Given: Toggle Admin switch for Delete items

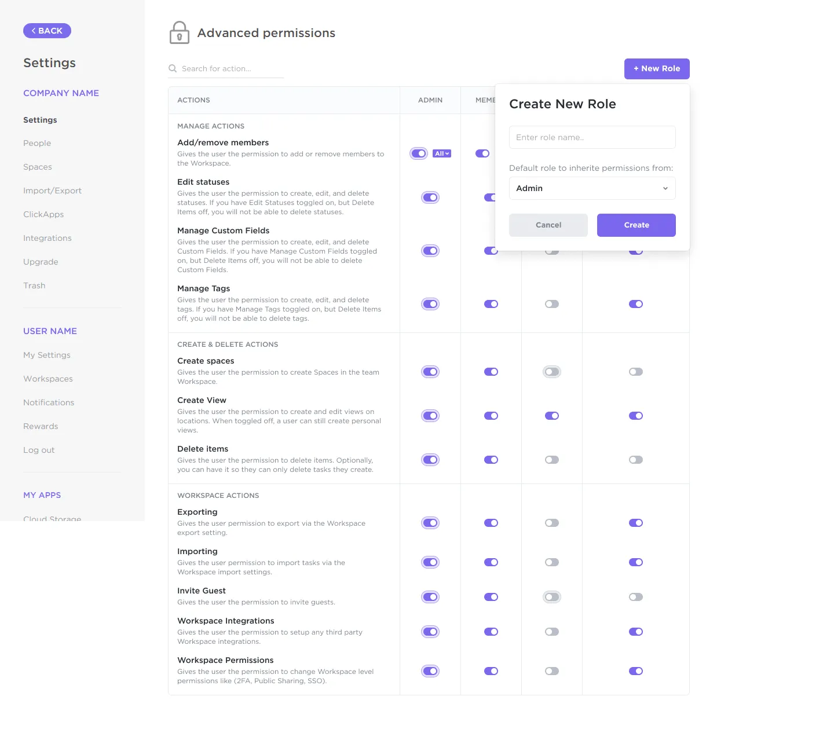Looking at the screenshot, I should pos(430,460).
